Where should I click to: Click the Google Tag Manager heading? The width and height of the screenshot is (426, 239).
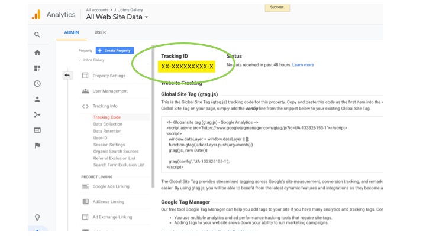click(185, 202)
